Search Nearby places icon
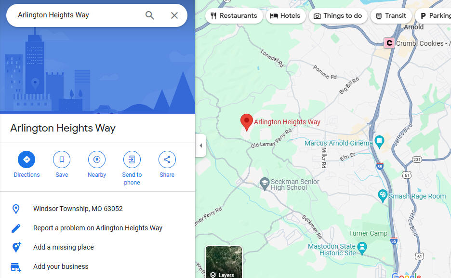451x278 pixels. [x=97, y=159]
